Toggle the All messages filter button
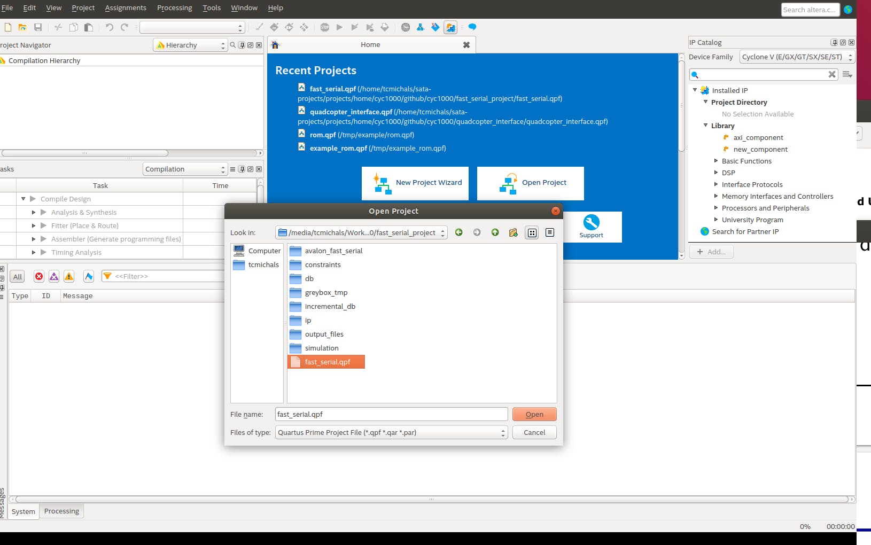Viewport: 871px width, 545px height. (x=18, y=277)
